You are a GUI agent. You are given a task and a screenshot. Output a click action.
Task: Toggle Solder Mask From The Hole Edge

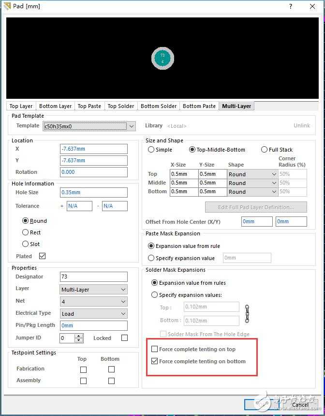click(205, 334)
